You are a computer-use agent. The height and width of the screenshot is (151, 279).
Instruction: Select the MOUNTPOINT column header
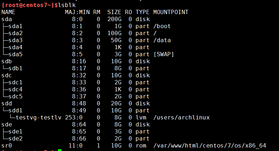pyautogui.click(x=171, y=12)
